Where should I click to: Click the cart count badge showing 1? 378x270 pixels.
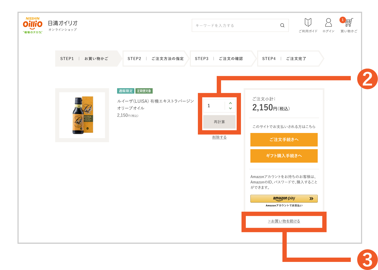[x=342, y=20]
